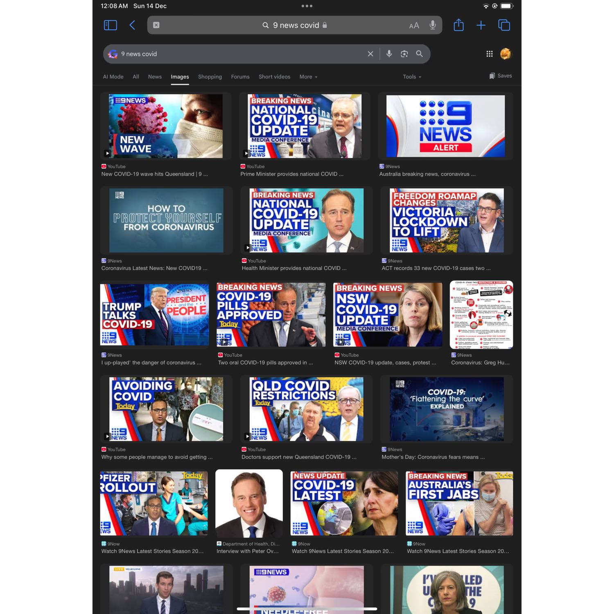
Task: Open 'Flattening the curve explained' thumbnail
Action: pyautogui.click(x=447, y=409)
